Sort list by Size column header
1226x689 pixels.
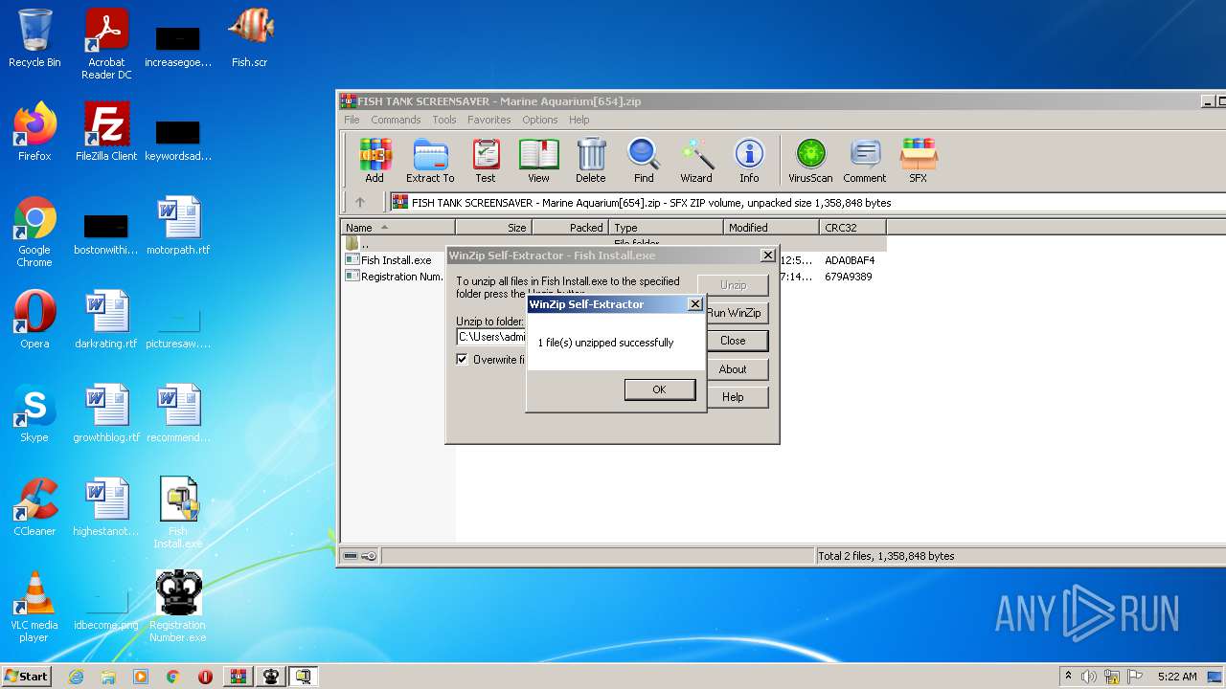click(493, 228)
